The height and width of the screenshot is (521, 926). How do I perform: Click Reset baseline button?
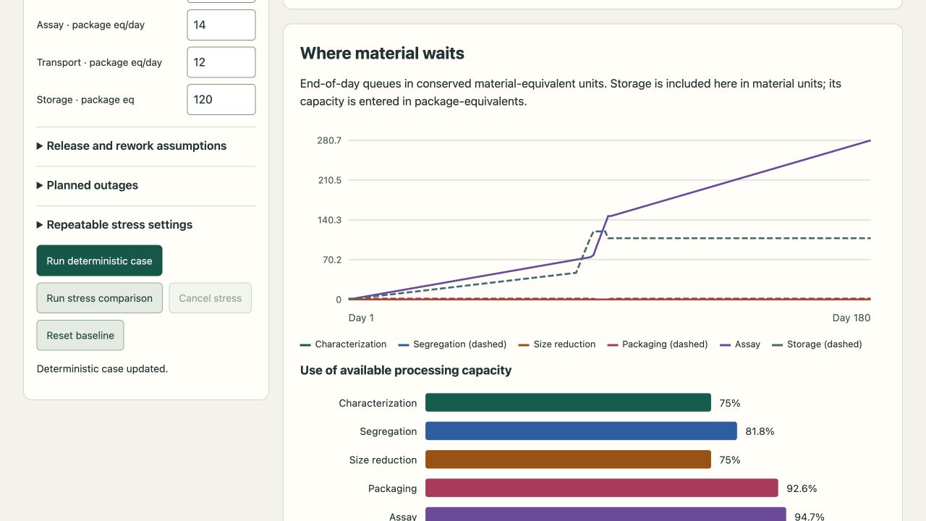pos(80,336)
